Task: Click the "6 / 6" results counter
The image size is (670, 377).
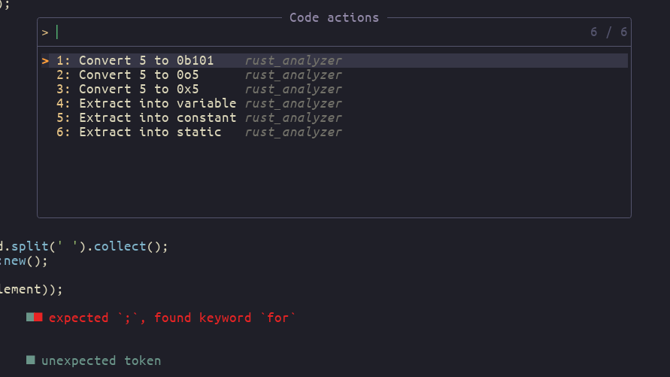Action: tap(608, 32)
